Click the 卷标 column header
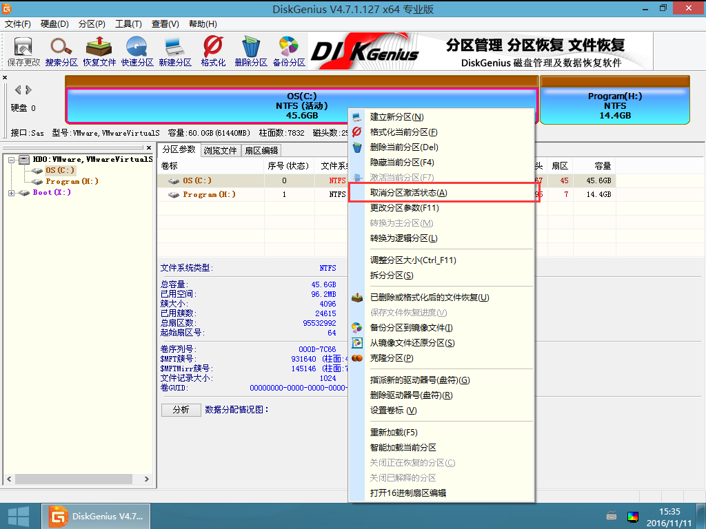Viewport: 706px width, 529px height. (x=211, y=166)
